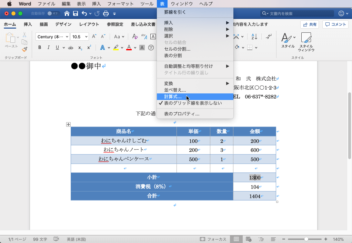This screenshot has width=352, height=243.
Task: Click the 共有 share button
Action: pyautogui.click(x=310, y=24)
